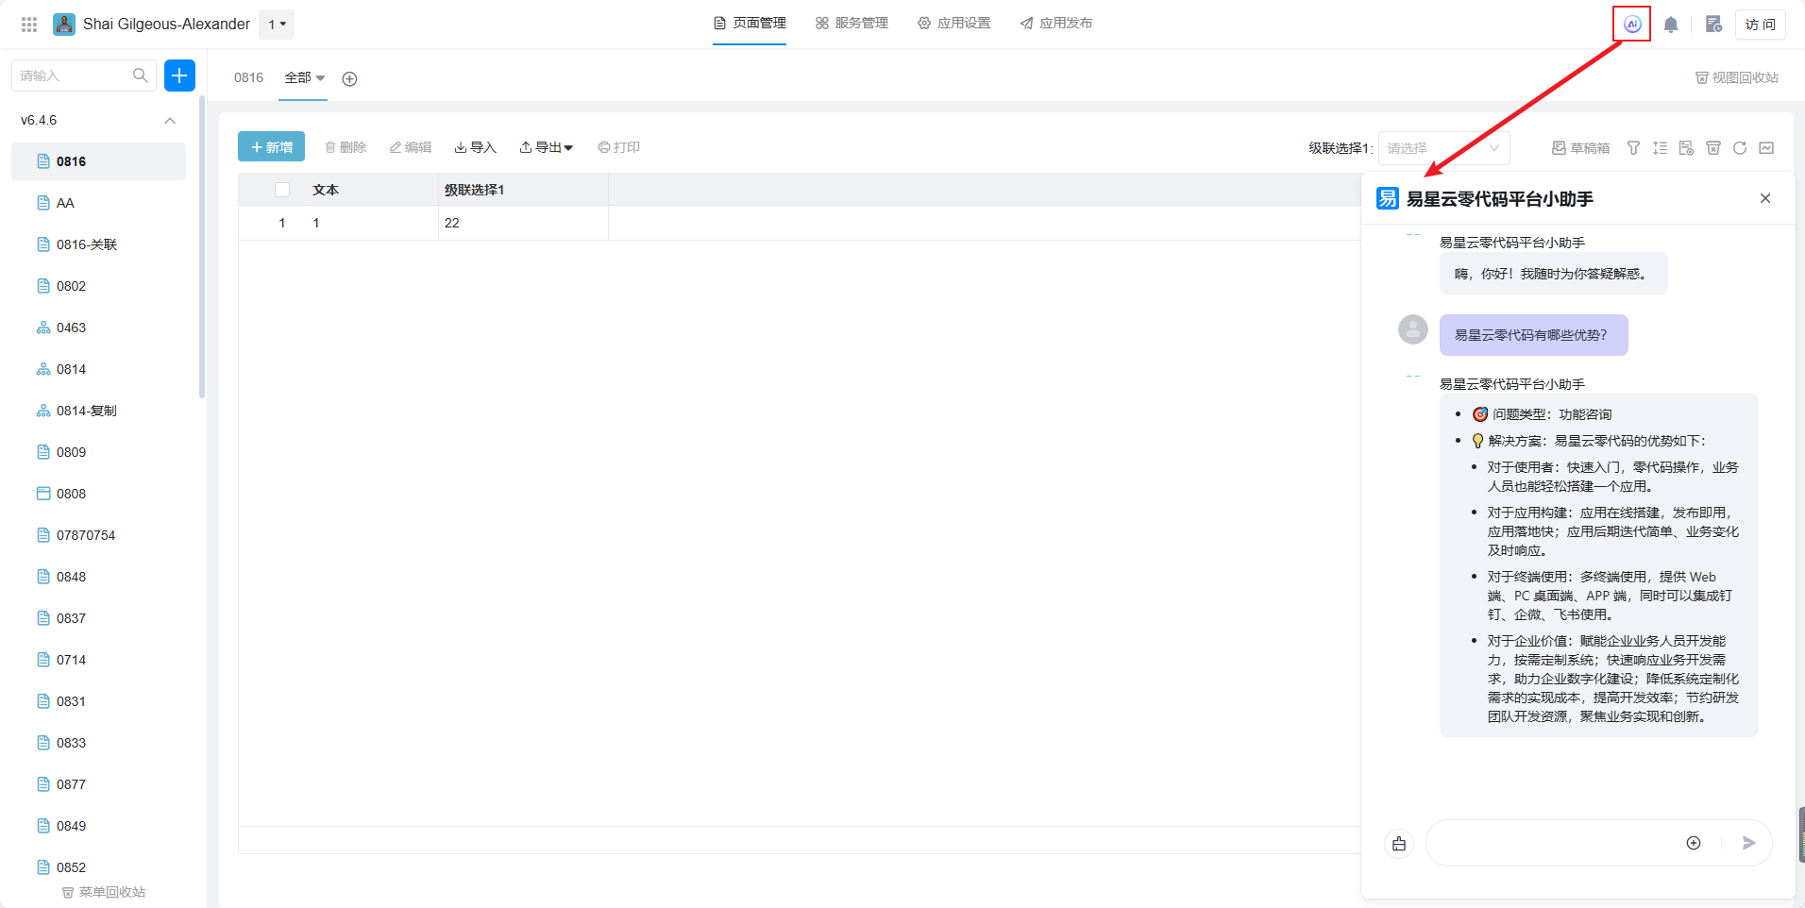Click the 新增 add button
Screen dimensions: 1805x908
tap(271, 147)
